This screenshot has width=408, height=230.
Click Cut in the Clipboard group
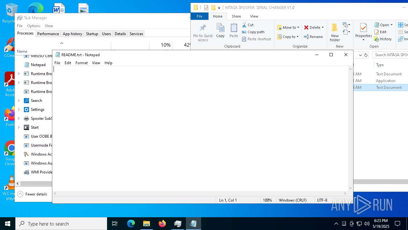(x=248, y=25)
